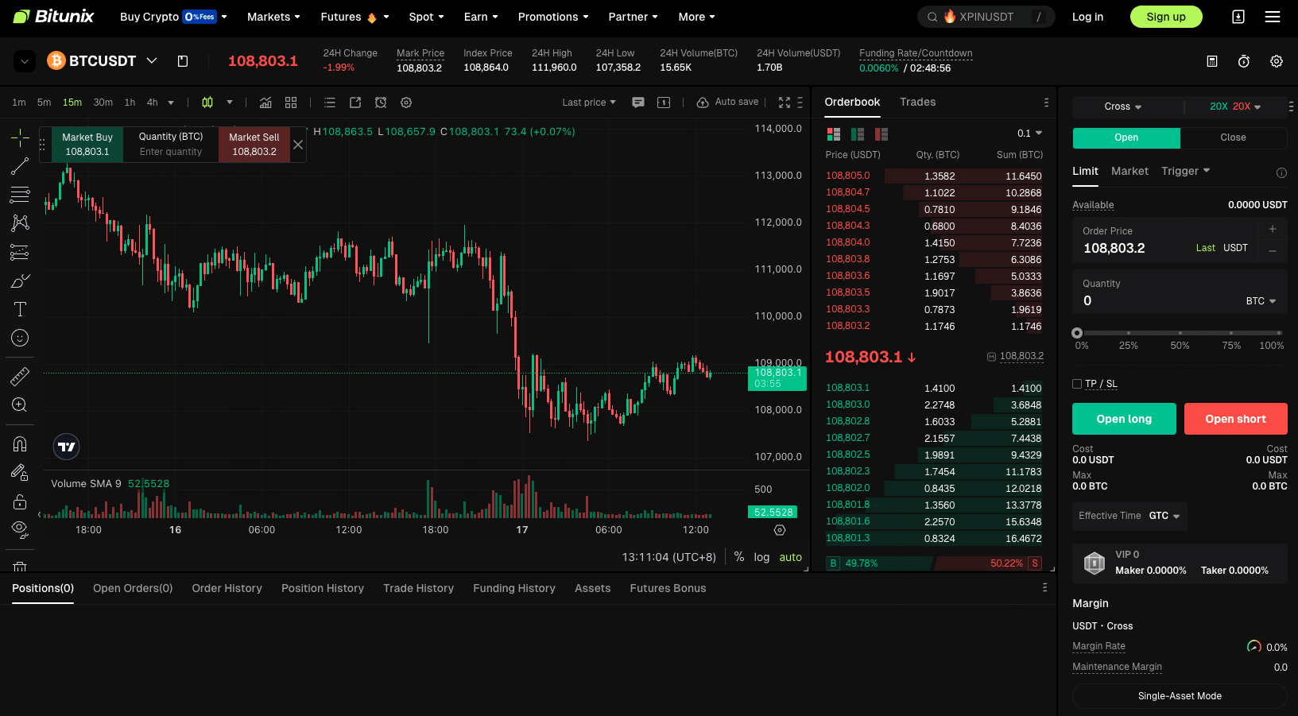Click the Open long button
Image resolution: width=1298 pixels, height=716 pixels.
tap(1124, 419)
